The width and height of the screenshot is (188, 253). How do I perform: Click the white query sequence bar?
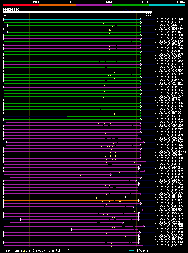pos(78,12)
